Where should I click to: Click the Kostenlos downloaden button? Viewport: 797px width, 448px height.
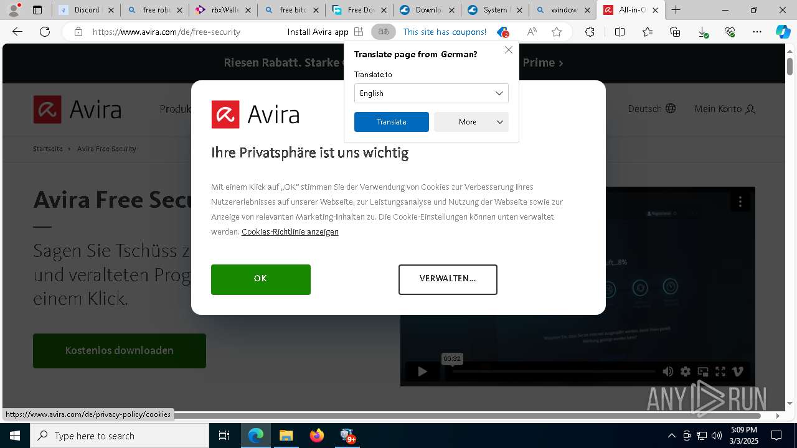(120, 351)
